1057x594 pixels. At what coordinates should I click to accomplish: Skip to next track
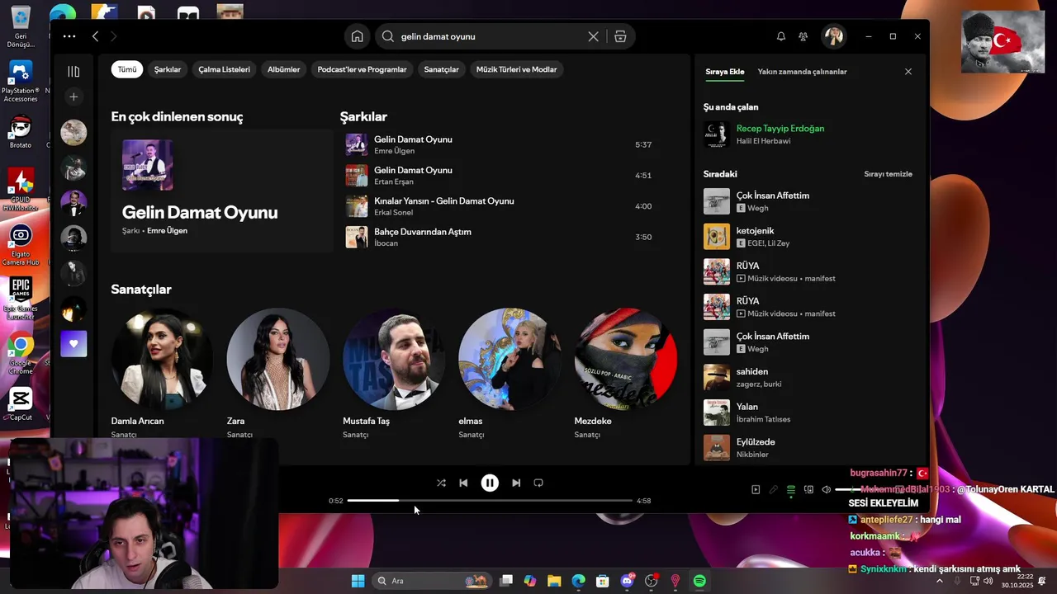[x=516, y=483]
